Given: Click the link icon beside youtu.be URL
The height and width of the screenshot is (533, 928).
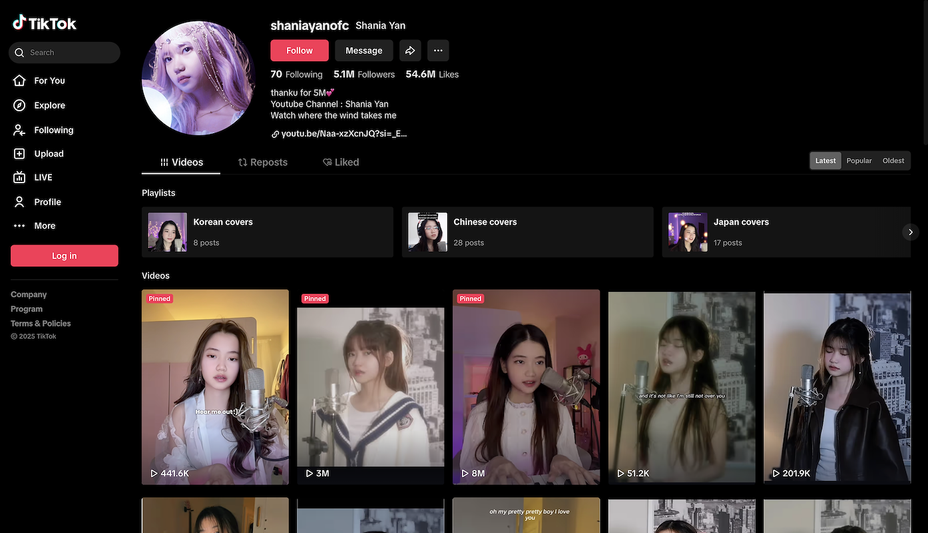Looking at the screenshot, I should pos(275,134).
